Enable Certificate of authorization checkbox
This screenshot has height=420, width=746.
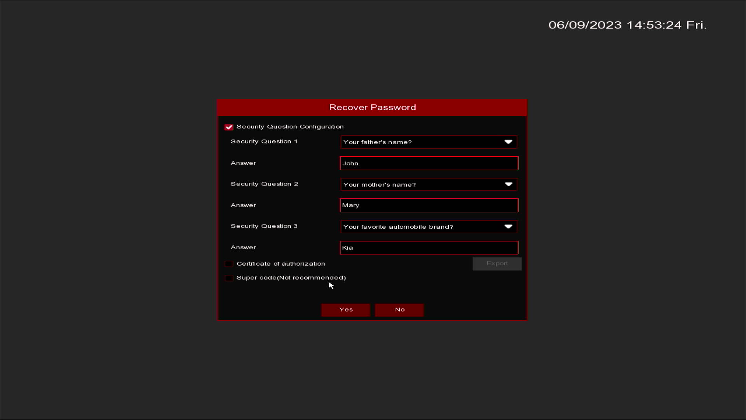click(x=229, y=264)
